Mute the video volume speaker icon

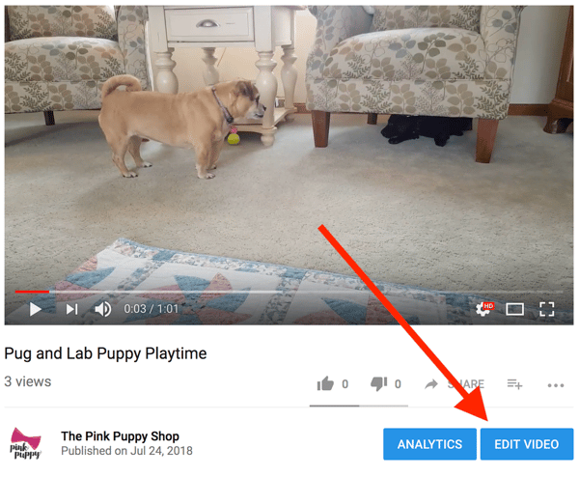click(102, 309)
